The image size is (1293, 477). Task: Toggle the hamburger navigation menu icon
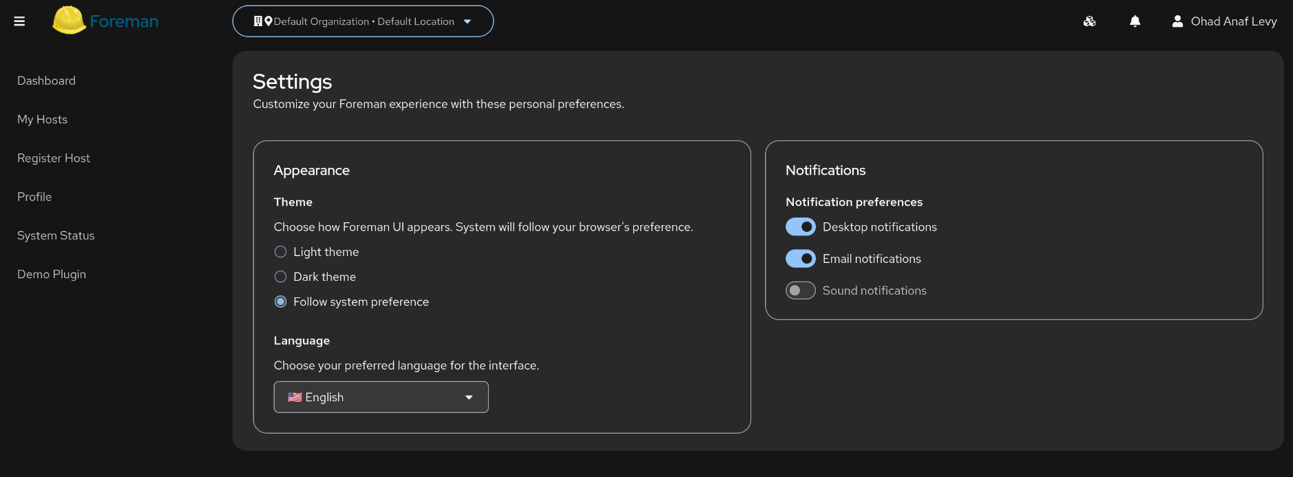point(19,21)
